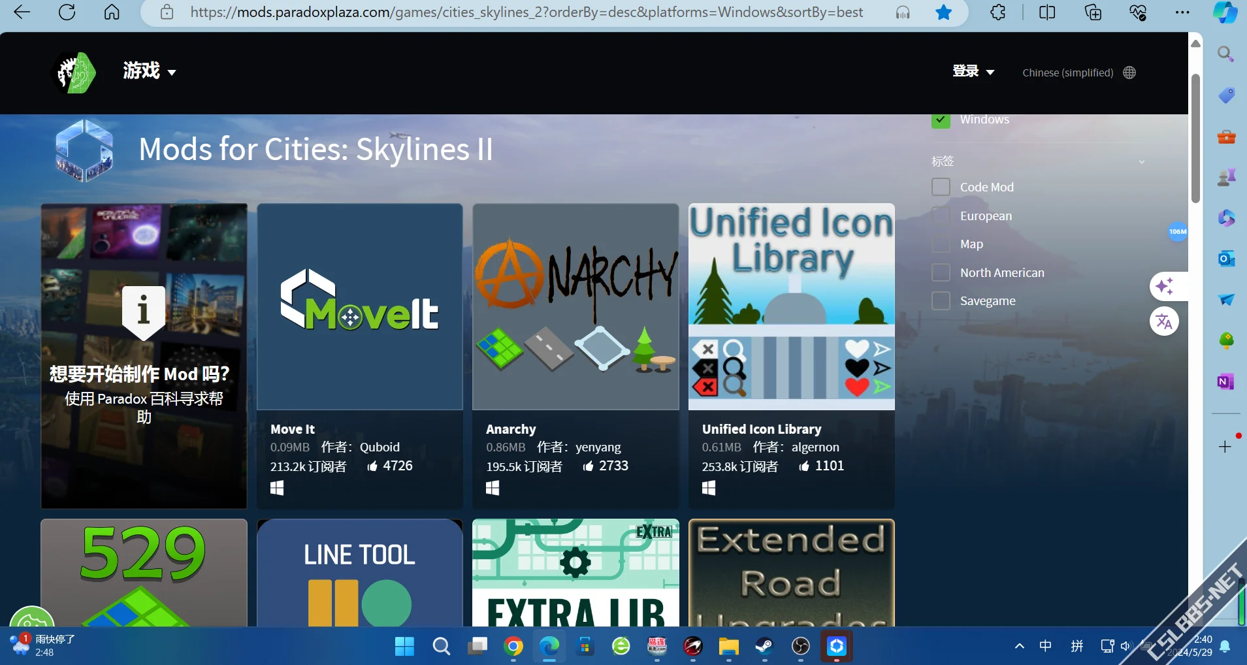1247x665 pixels.
Task: Collapse the 标签 tags section chevron
Action: (1141, 161)
